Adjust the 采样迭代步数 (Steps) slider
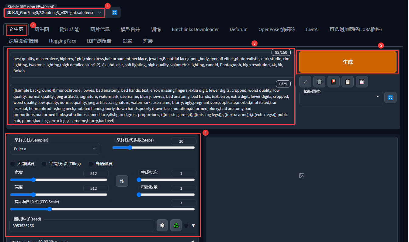Screen dimensions: 409x242 (154, 148)
